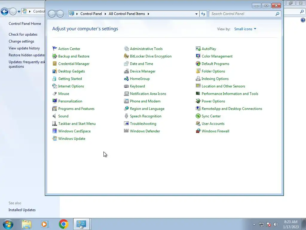Screen dimensions: 306x230
Task: Select All Control Panel Items breadcrumb
Action: click(127, 14)
